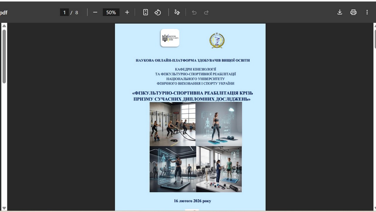Open the three-dot more actions menu
Screen dimensions: 376x212
point(367,12)
